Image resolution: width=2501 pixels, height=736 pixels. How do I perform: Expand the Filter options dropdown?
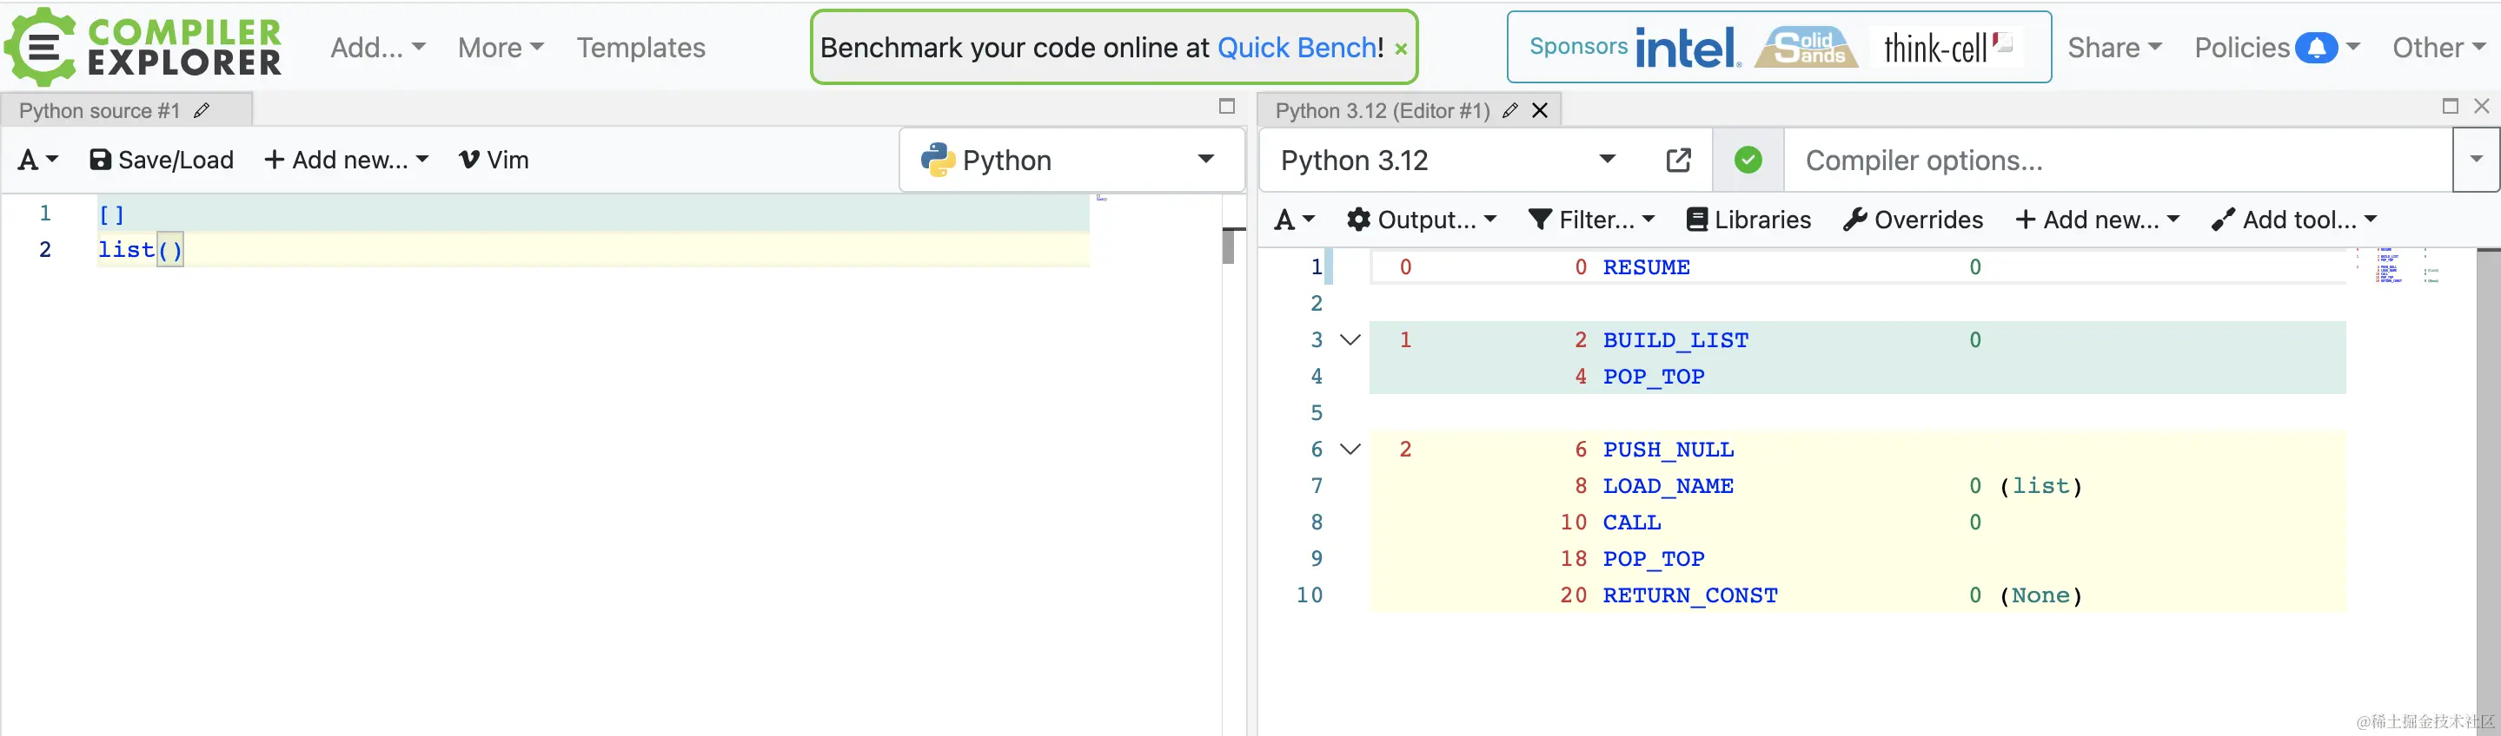coord(1591,220)
